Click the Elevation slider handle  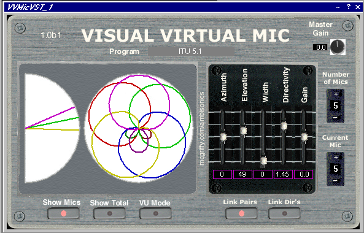[x=243, y=131]
